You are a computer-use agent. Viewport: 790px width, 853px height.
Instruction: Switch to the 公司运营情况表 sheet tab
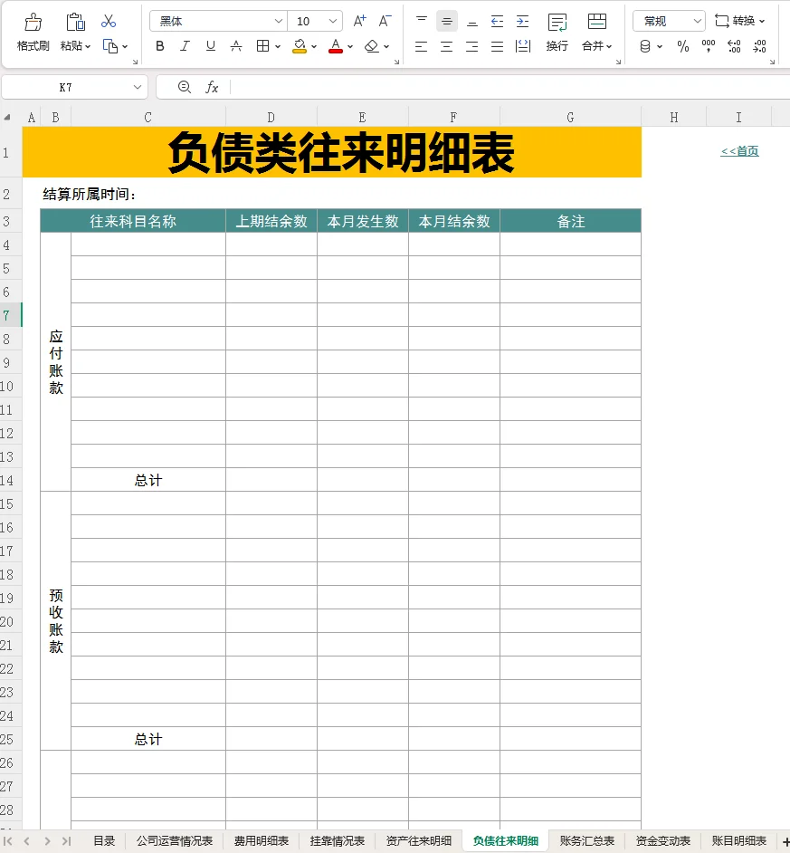tap(175, 841)
